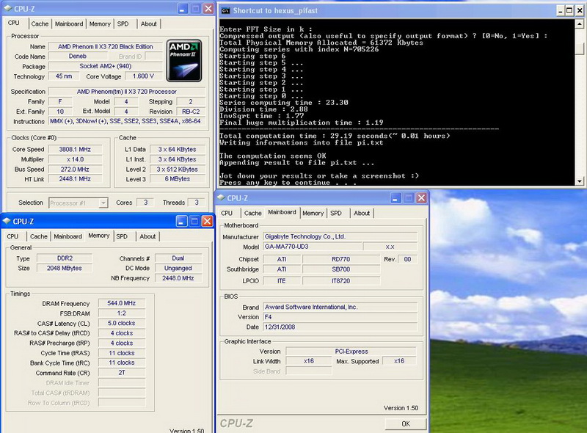Open SPD tab in Memory CPU-Z window

pyautogui.click(x=122, y=236)
